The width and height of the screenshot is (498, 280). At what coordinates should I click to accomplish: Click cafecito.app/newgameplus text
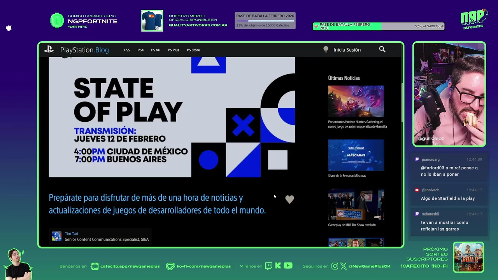click(130, 266)
